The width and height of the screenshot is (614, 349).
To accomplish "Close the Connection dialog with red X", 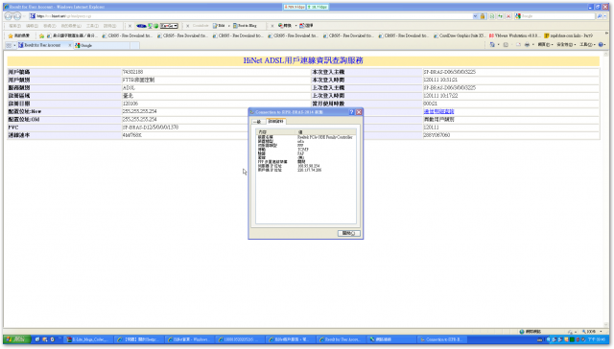I will coord(359,112).
